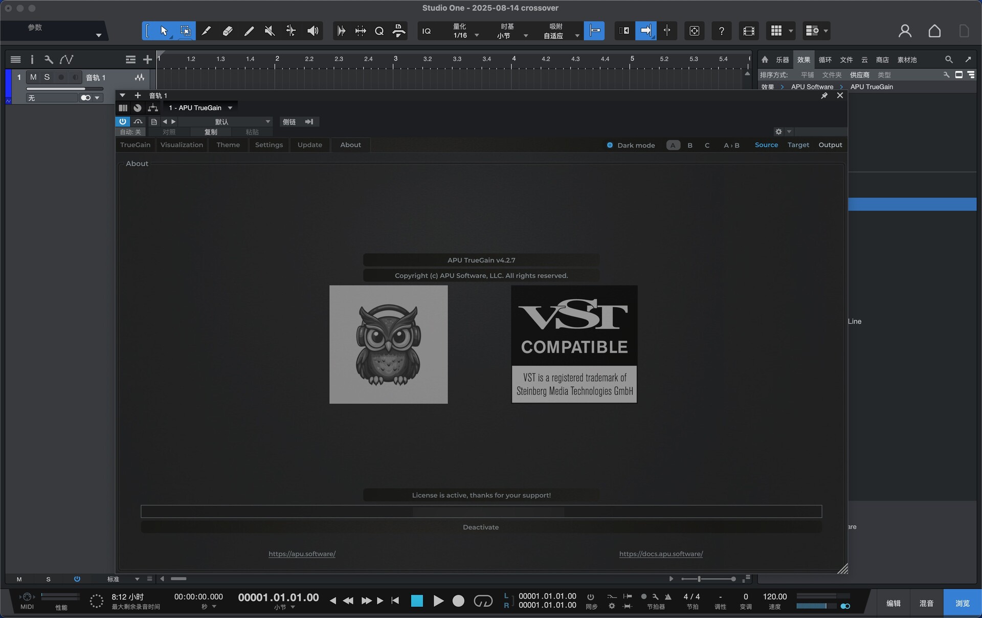982x618 pixels.
Task: Start playback with Play button
Action: click(438, 601)
